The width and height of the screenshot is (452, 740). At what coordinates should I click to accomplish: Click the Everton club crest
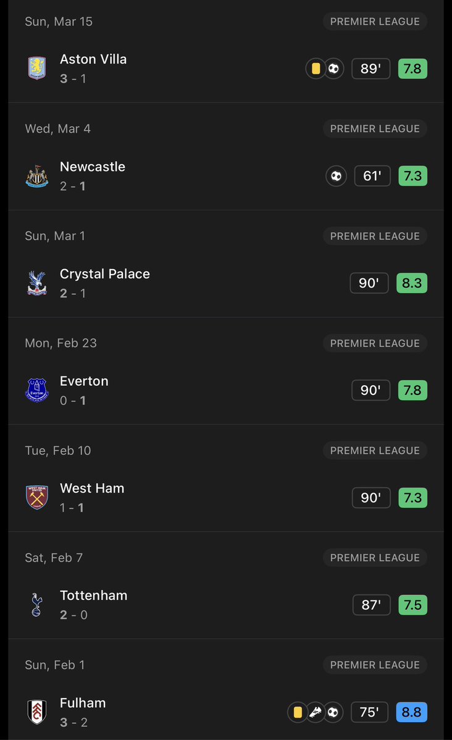(37, 390)
